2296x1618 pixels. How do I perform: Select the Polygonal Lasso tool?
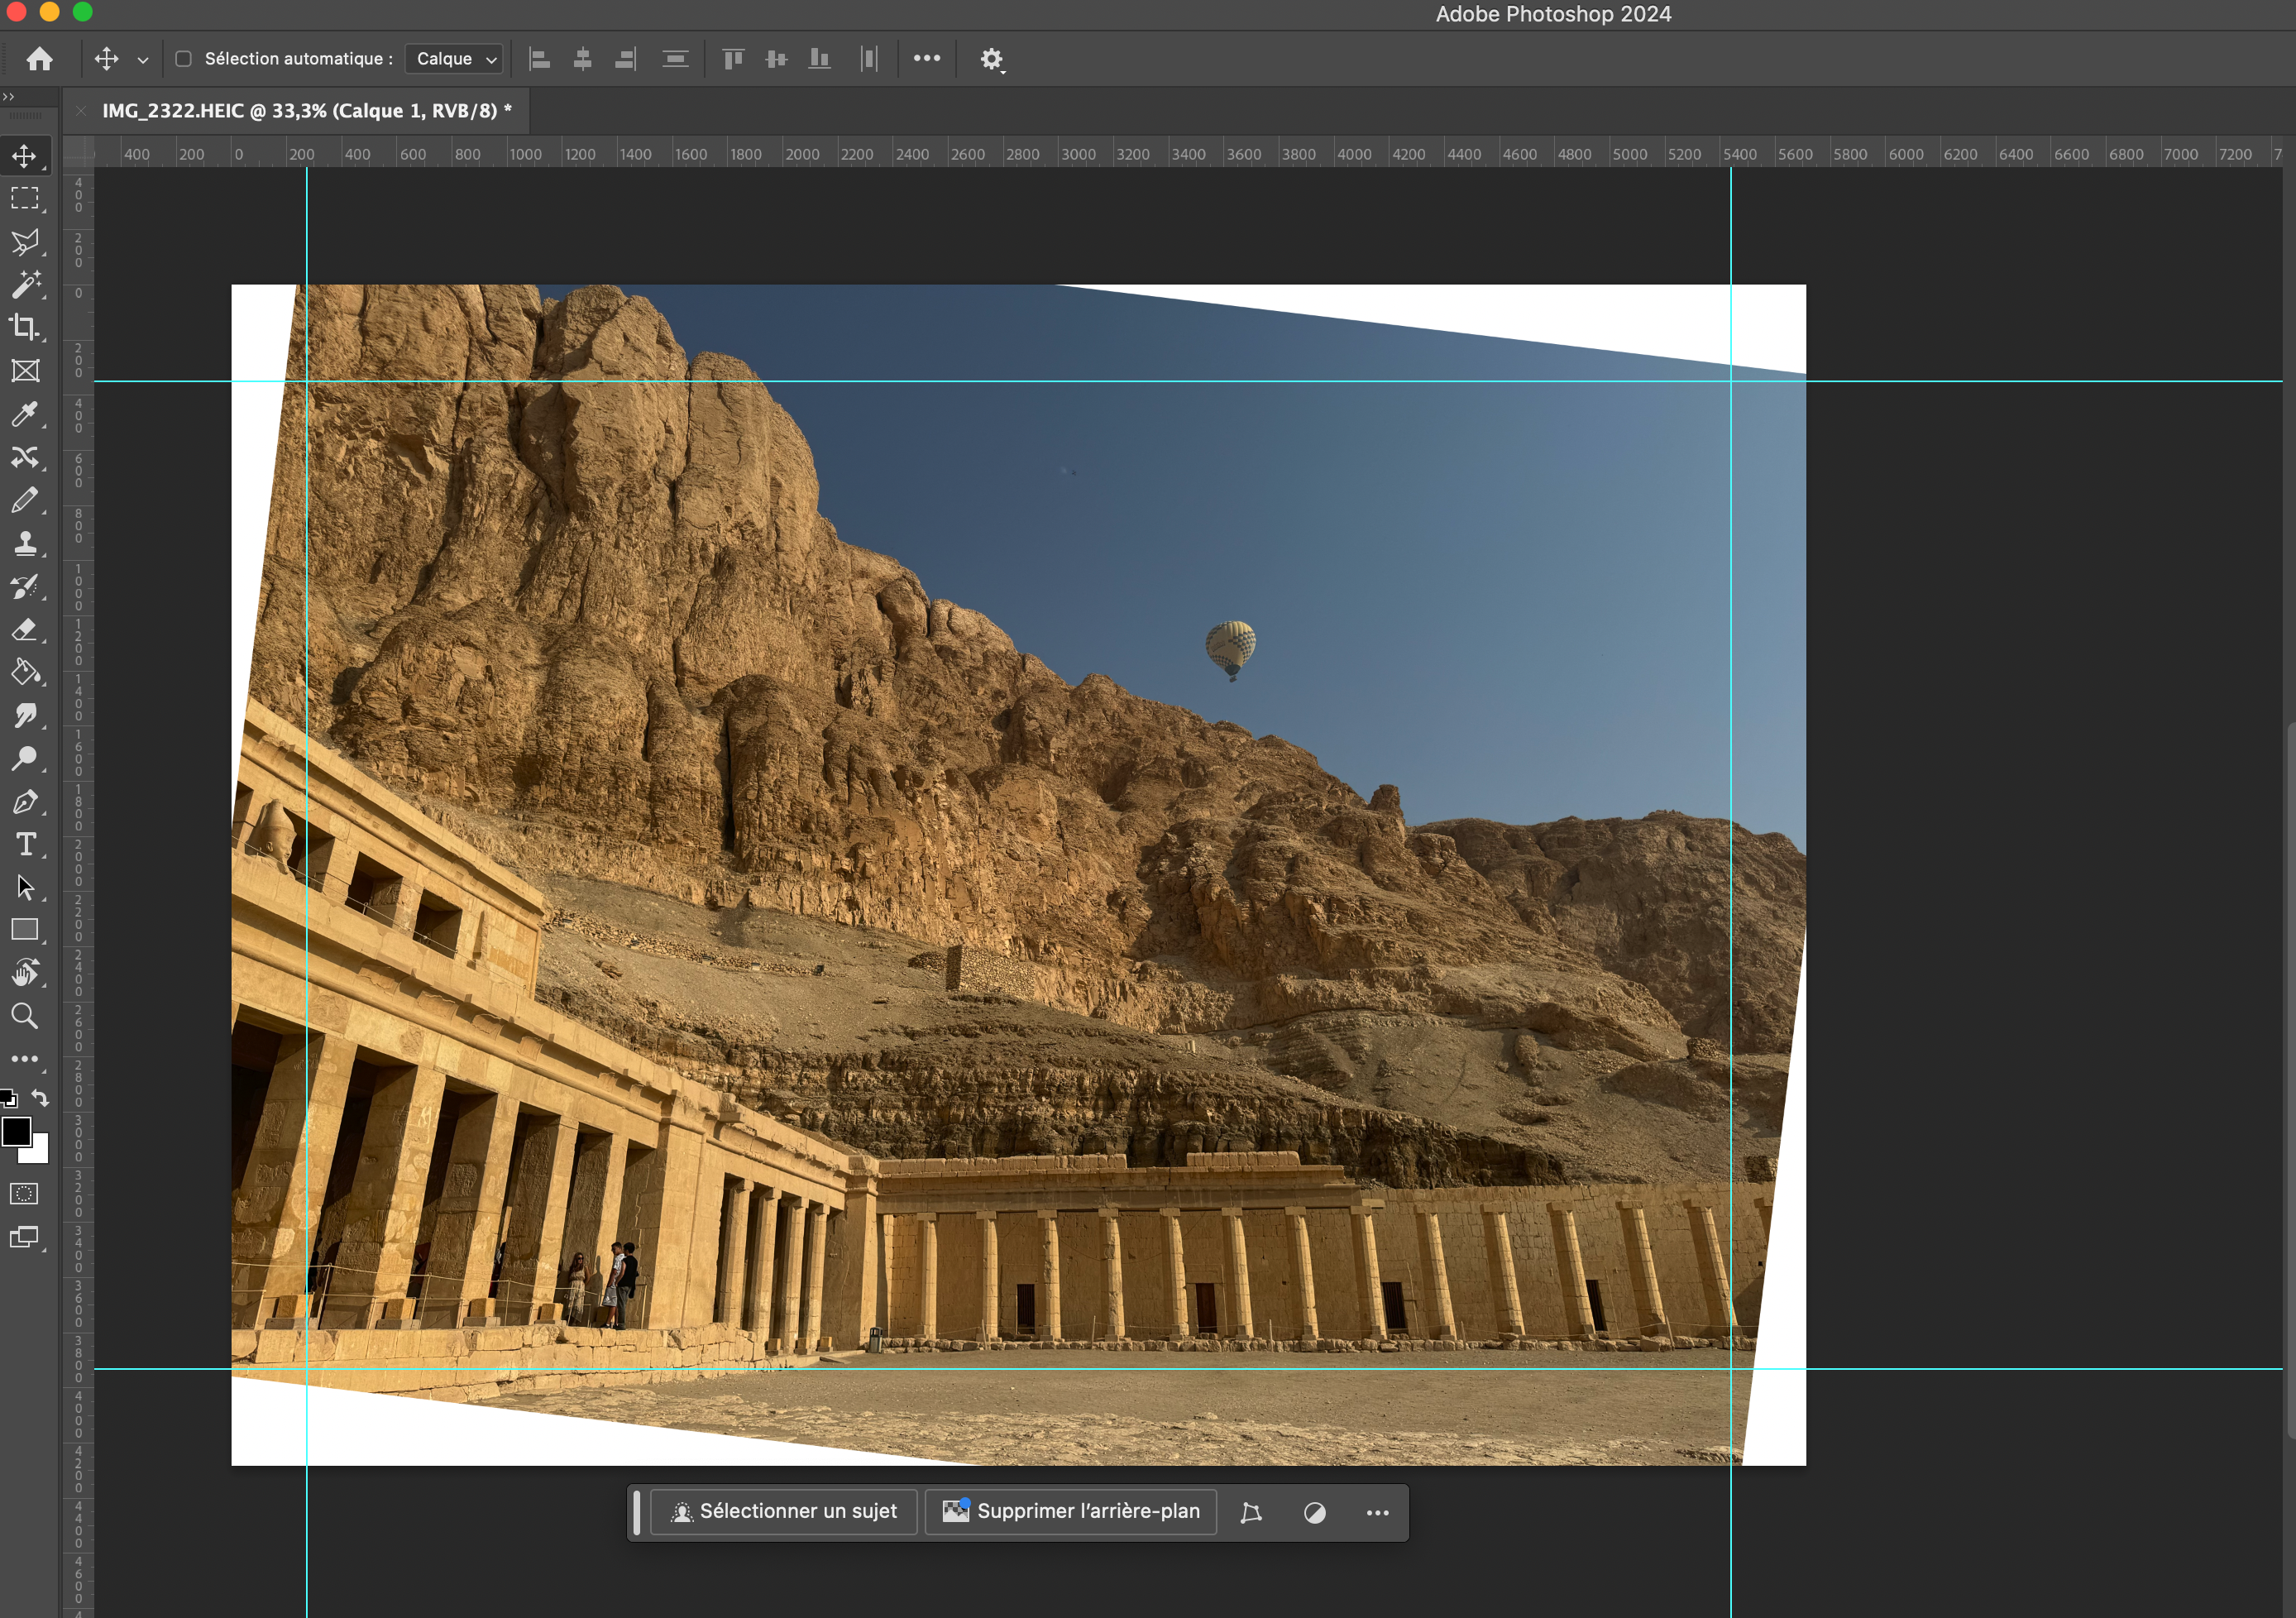25,241
